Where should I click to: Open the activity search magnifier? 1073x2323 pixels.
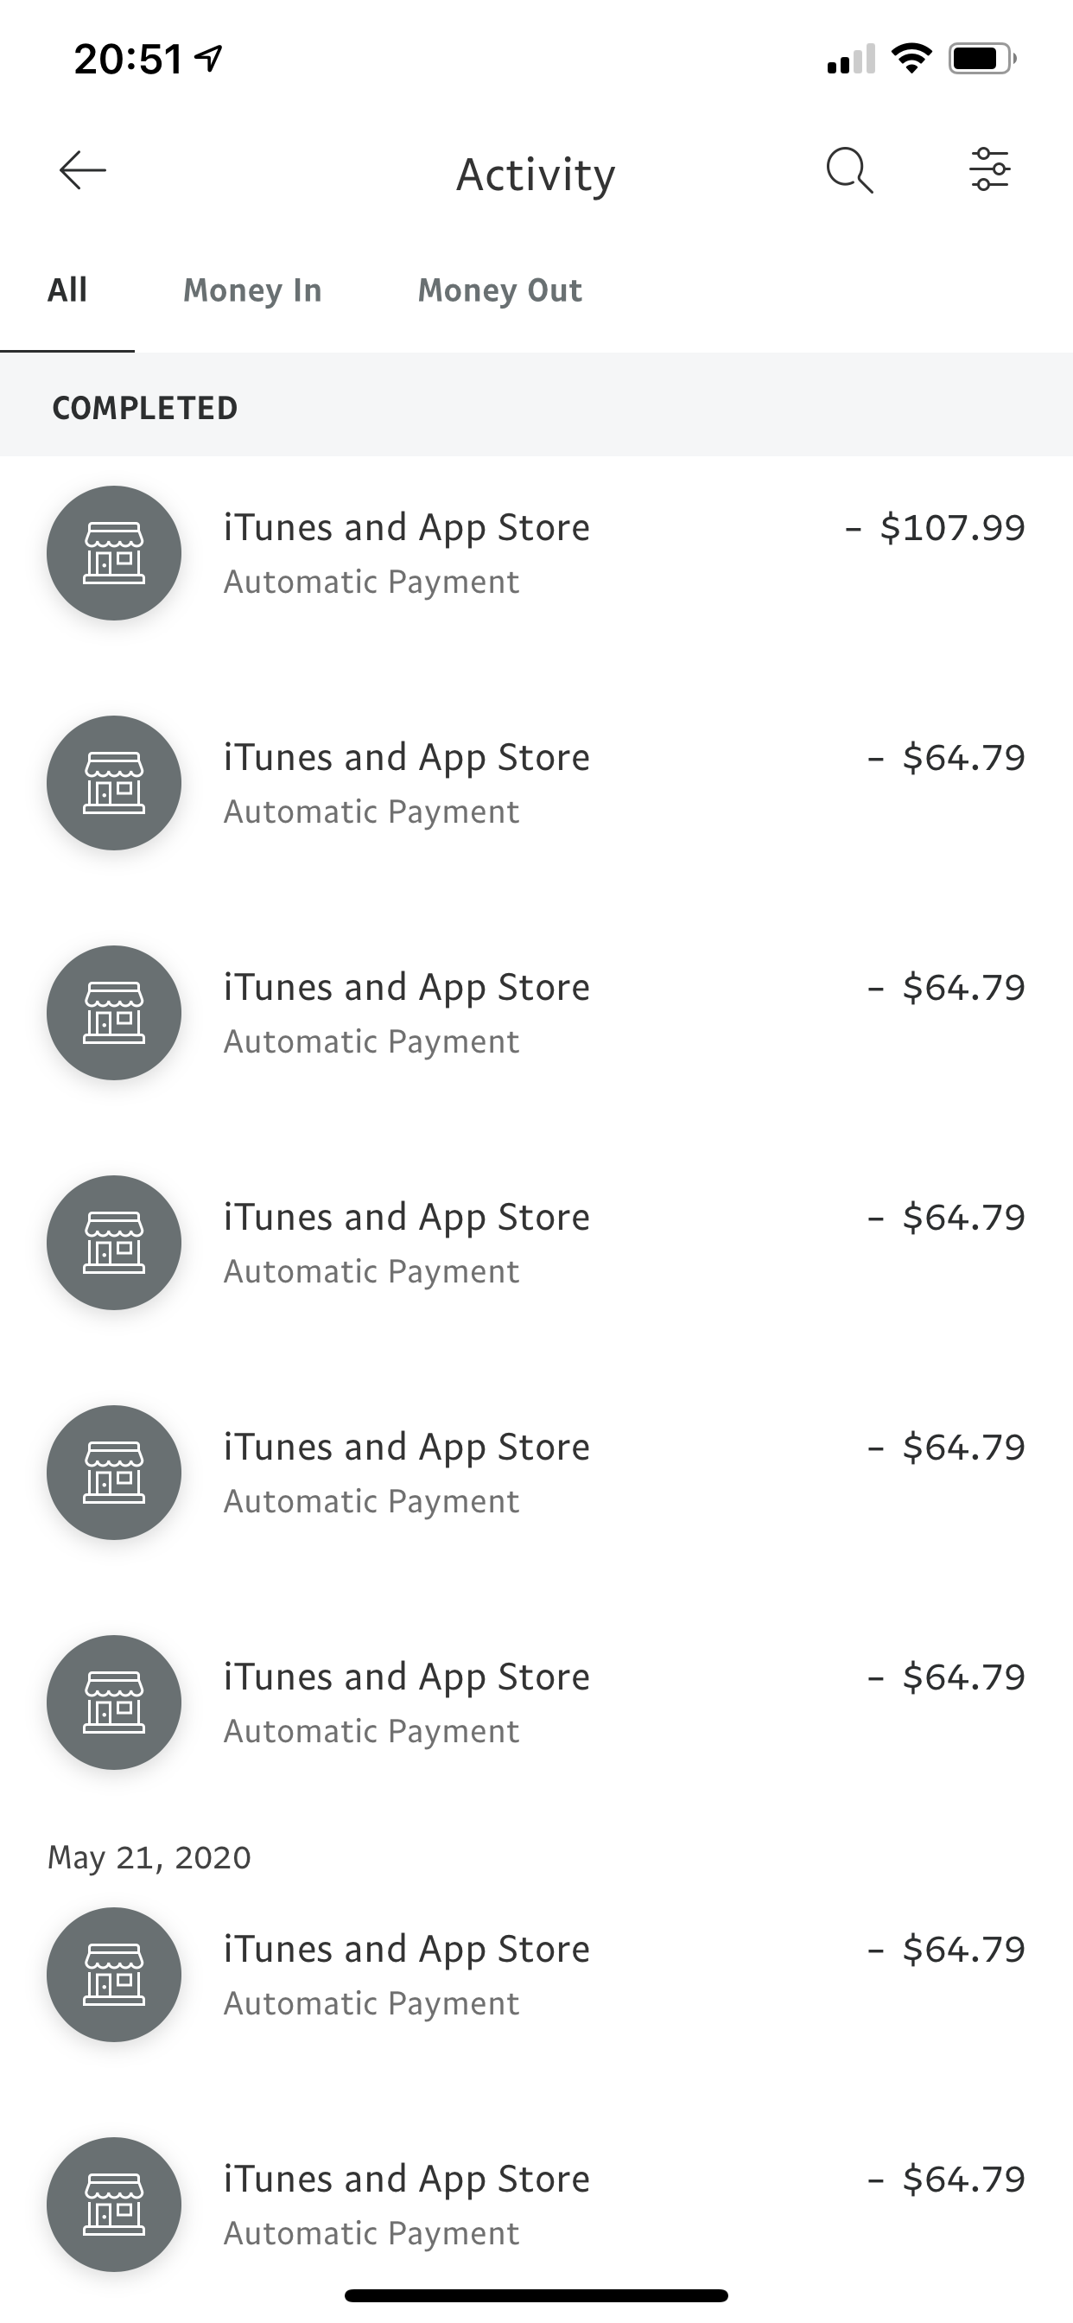[849, 170]
